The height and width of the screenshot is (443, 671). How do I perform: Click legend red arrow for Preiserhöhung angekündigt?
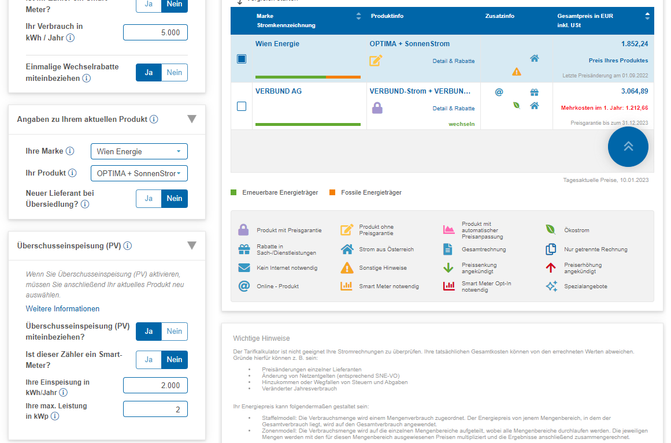click(551, 268)
